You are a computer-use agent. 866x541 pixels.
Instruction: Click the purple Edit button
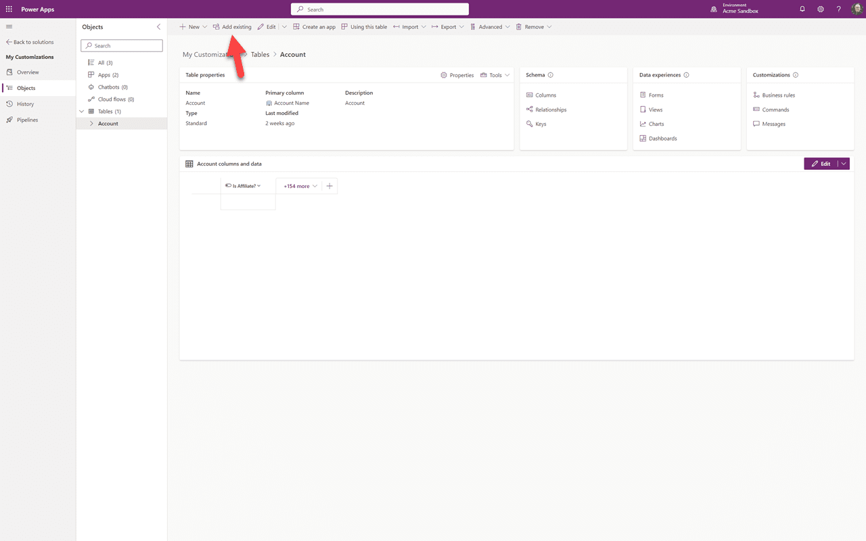click(x=821, y=164)
